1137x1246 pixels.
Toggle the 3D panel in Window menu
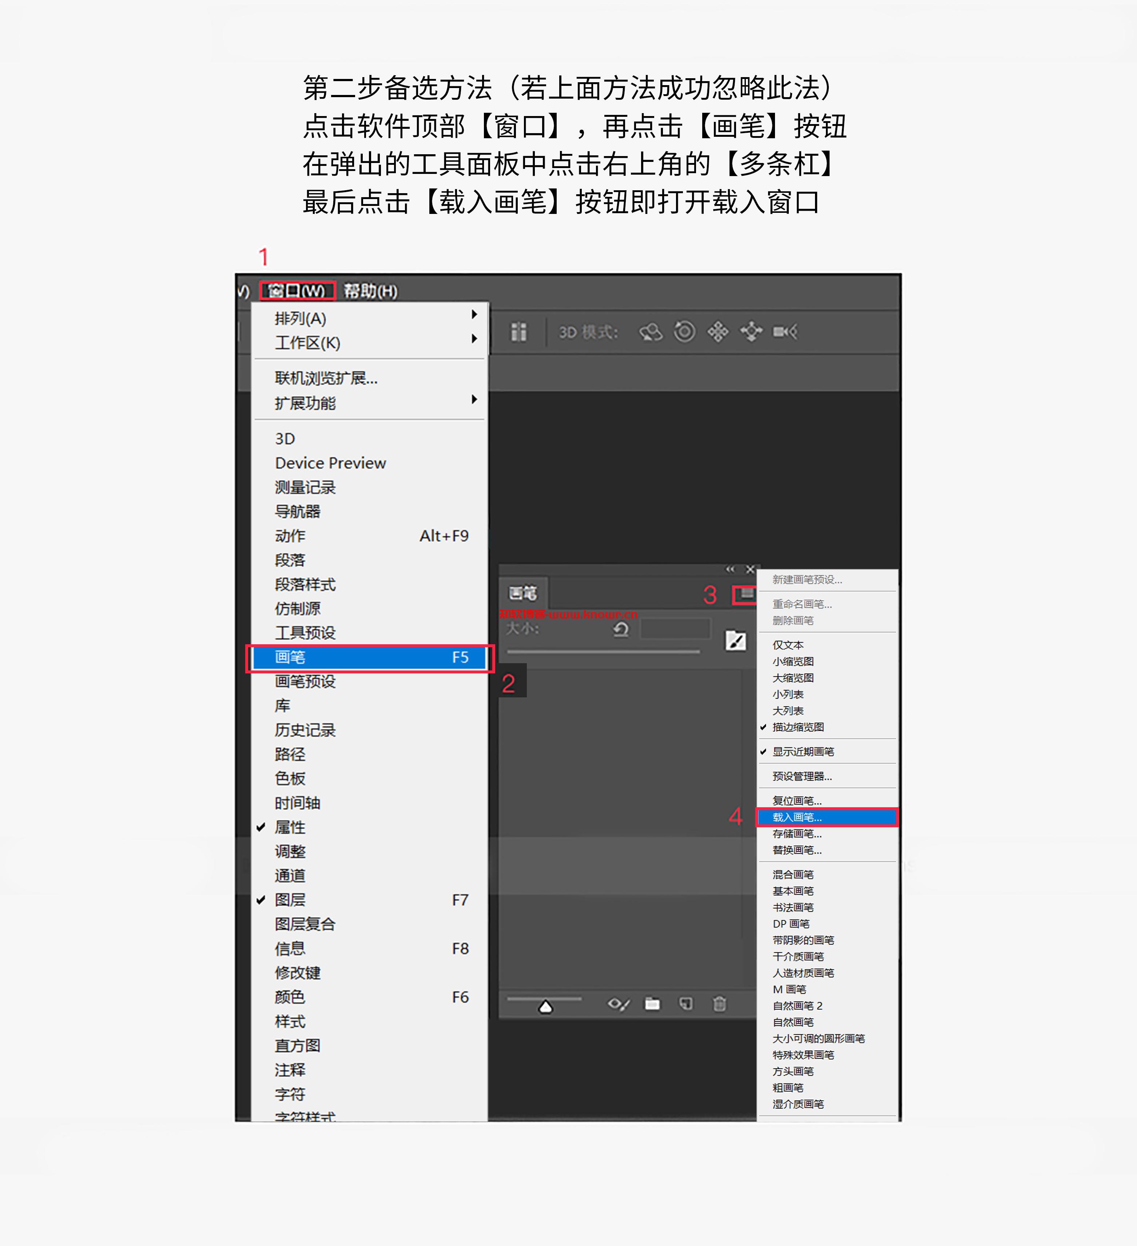370,438
